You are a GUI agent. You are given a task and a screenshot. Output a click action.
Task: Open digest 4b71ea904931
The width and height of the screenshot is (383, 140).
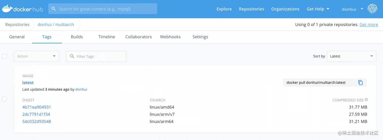pyautogui.click(x=36, y=107)
